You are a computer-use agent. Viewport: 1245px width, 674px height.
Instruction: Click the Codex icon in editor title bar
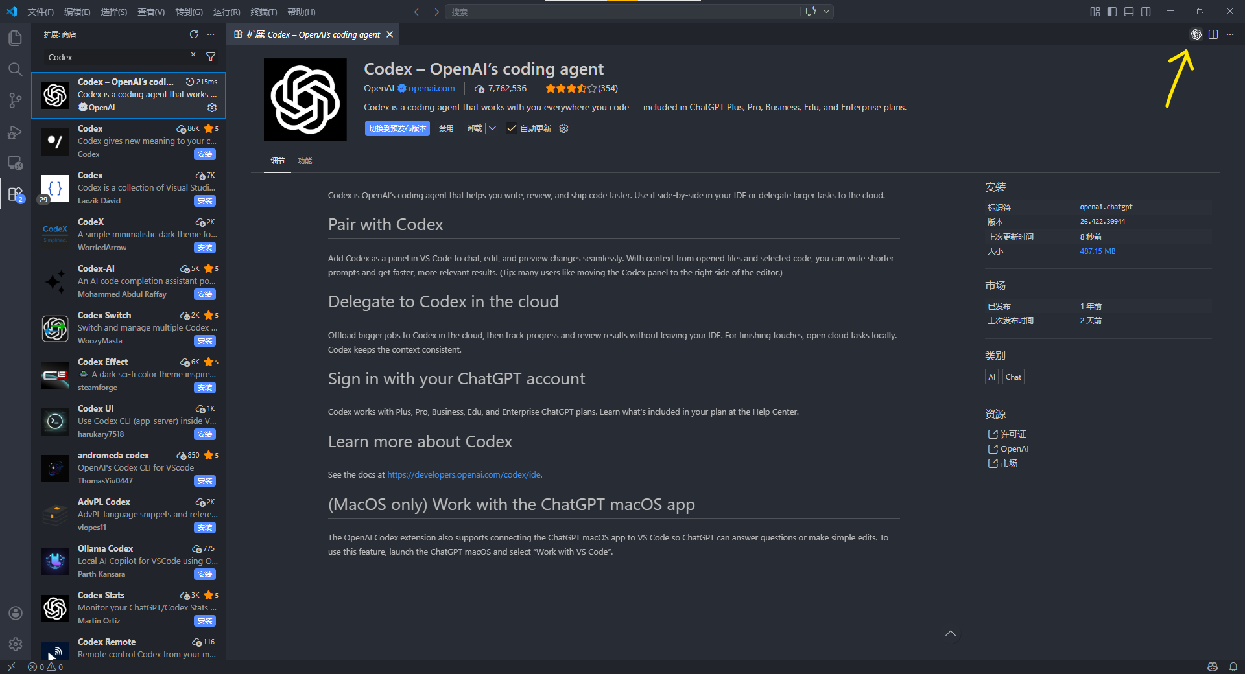click(1196, 34)
